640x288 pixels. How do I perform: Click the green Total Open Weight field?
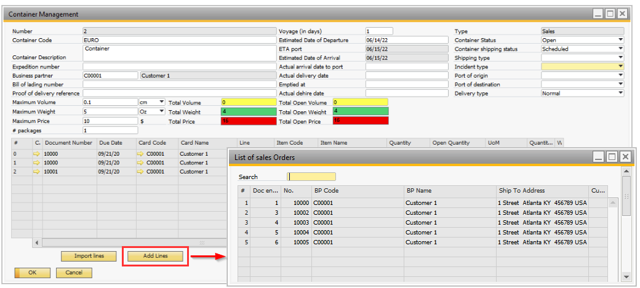(361, 111)
